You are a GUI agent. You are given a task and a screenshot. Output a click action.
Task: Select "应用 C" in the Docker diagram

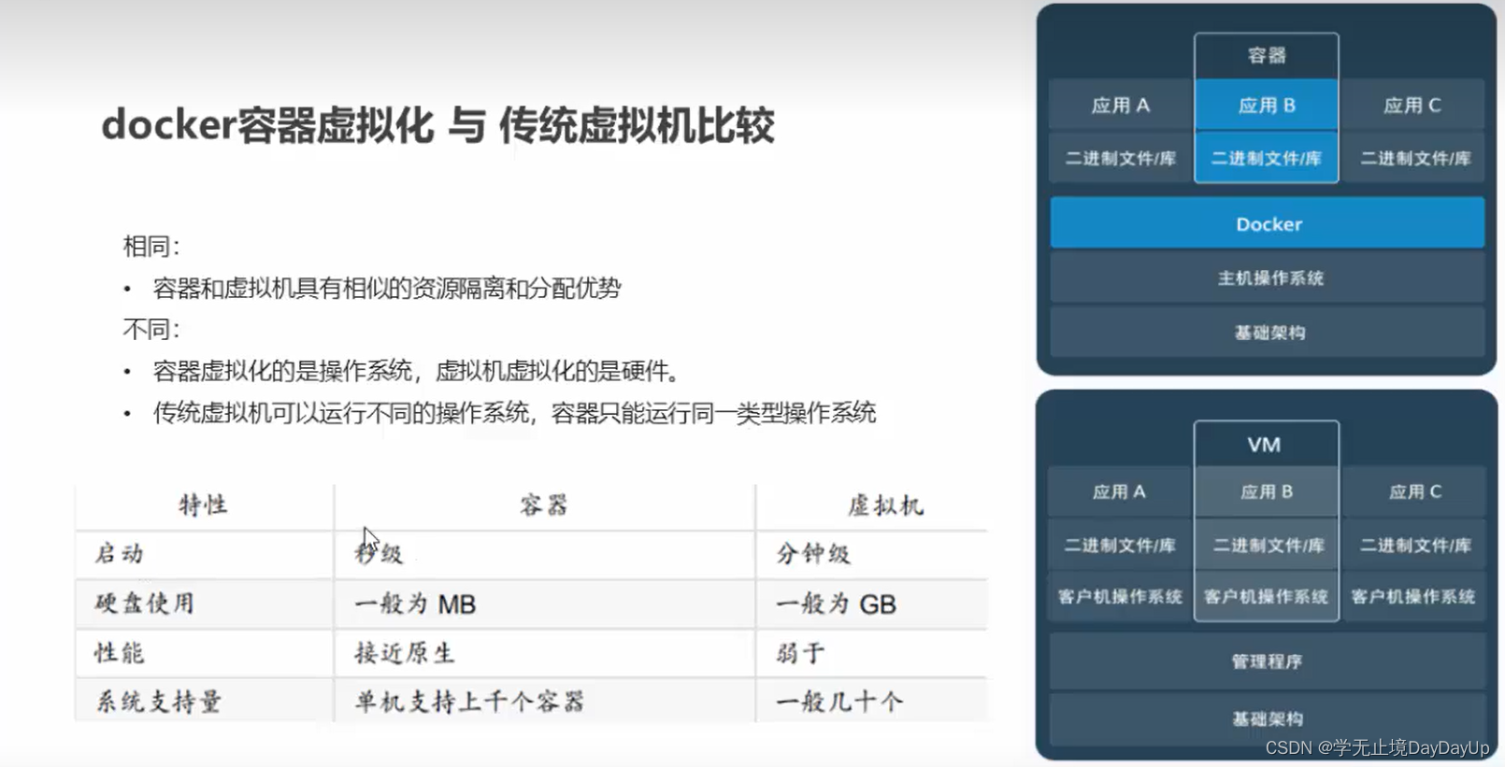click(1412, 106)
